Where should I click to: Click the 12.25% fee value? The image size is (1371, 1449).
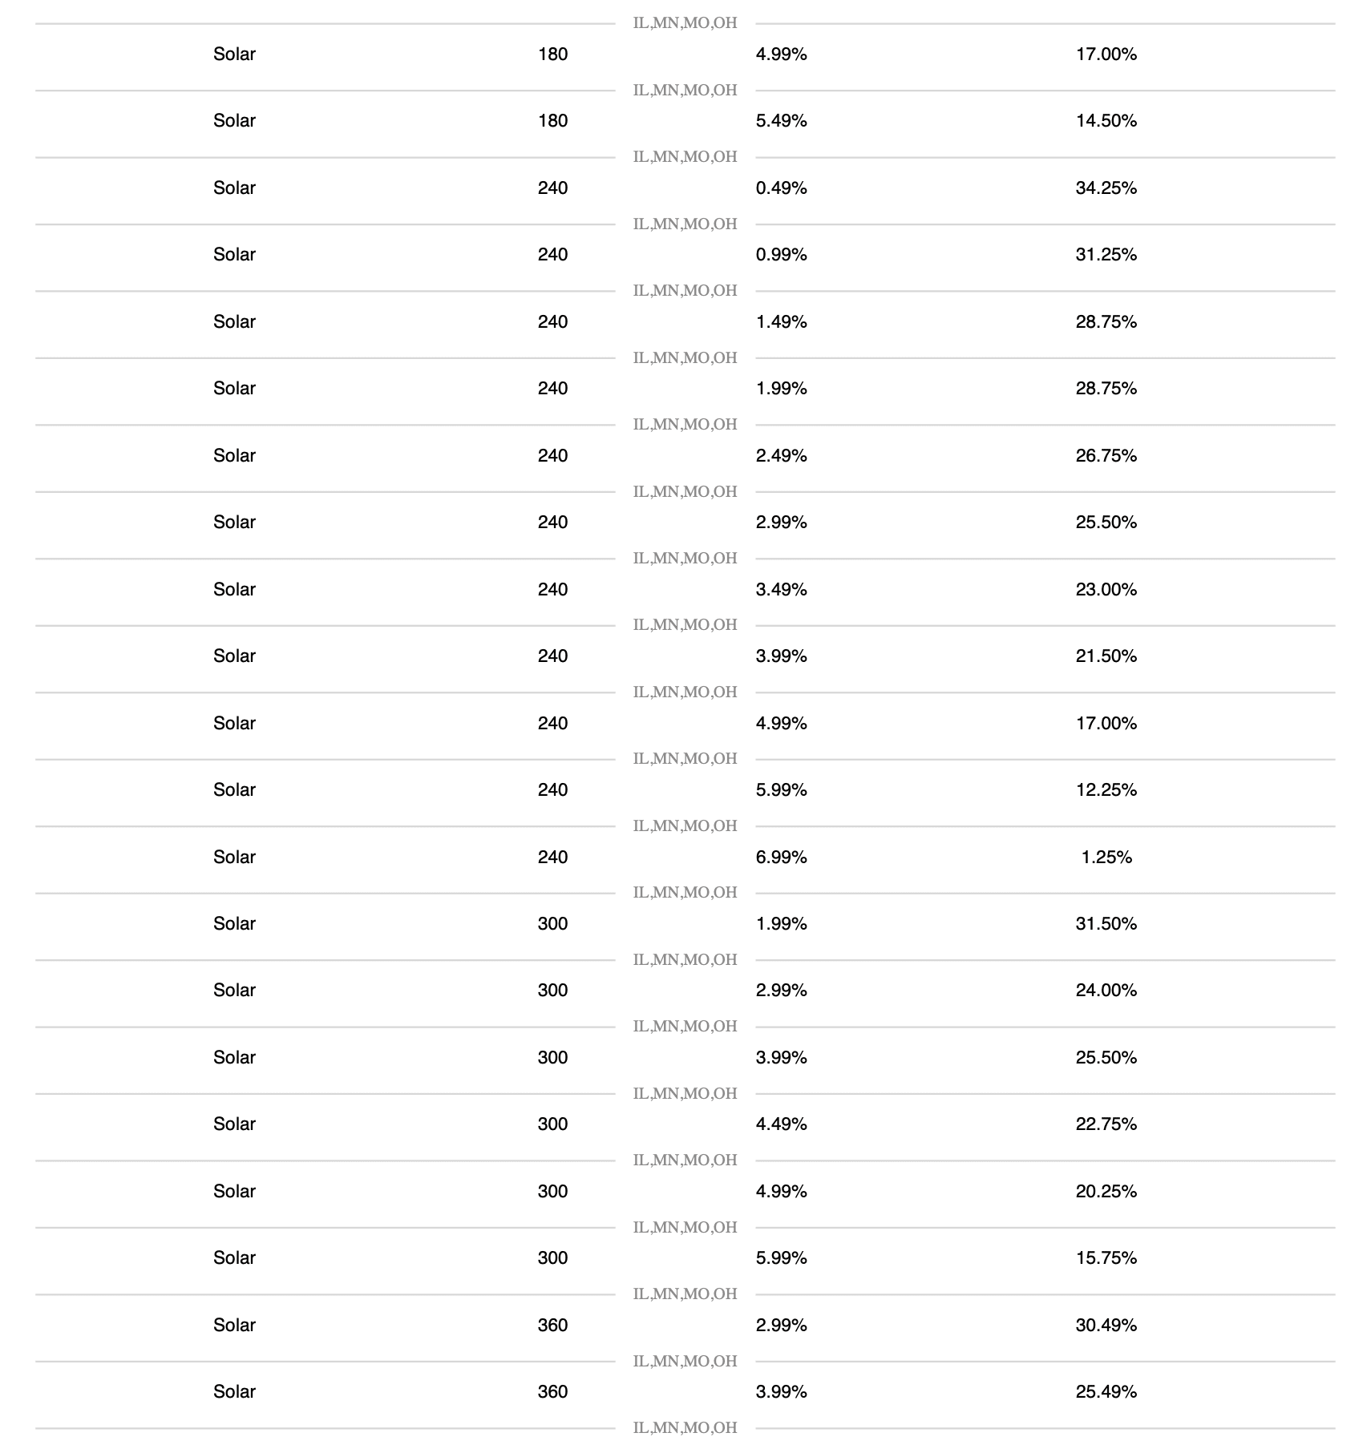point(1106,789)
